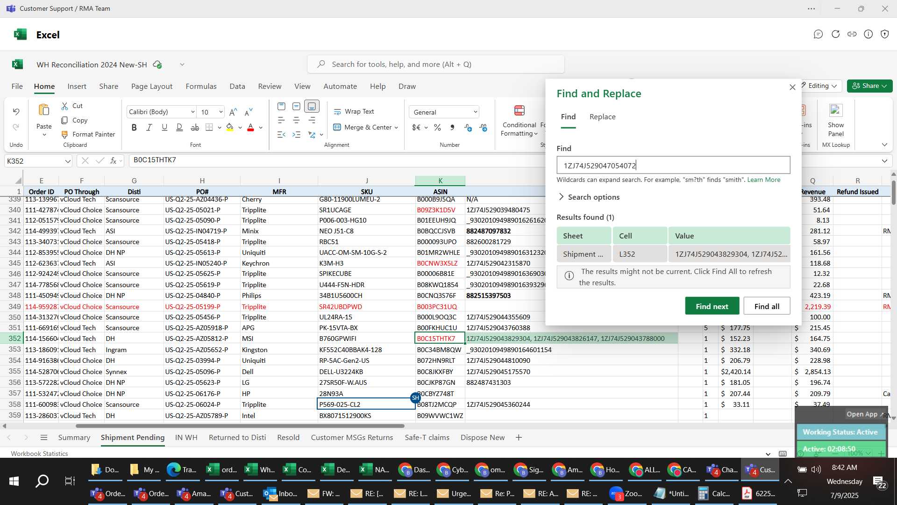The image size is (897, 505).
Task: Toggle Underline formatting
Action: (164, 127)
